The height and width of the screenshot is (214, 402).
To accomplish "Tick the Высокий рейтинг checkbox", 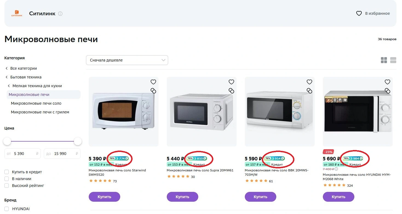I will 7,186.
